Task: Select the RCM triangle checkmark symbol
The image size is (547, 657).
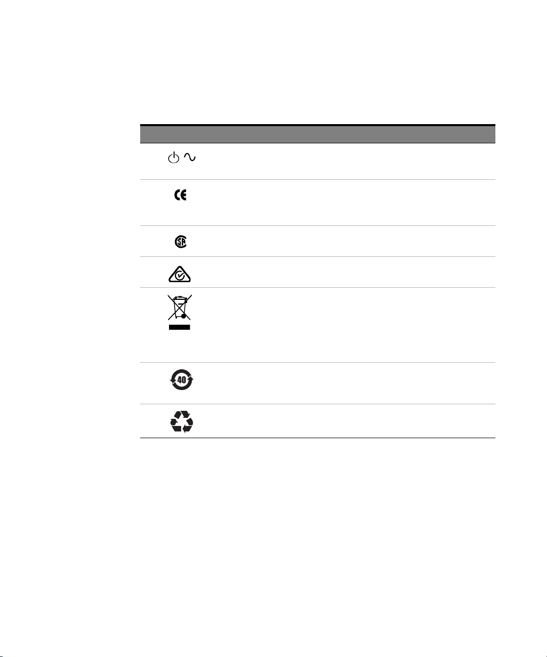Action: 180,274
